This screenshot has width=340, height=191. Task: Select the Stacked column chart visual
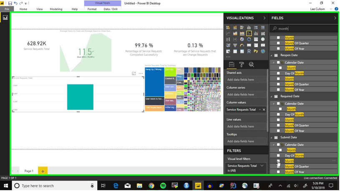click(235, 27)
